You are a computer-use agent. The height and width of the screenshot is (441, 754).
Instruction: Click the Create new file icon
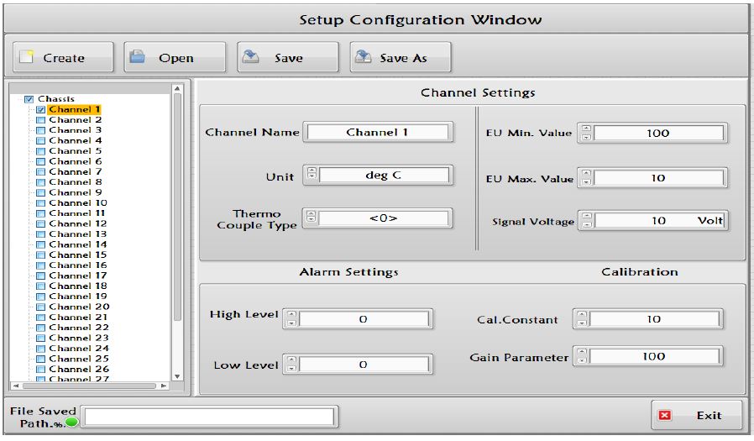(x=26, y=57)
